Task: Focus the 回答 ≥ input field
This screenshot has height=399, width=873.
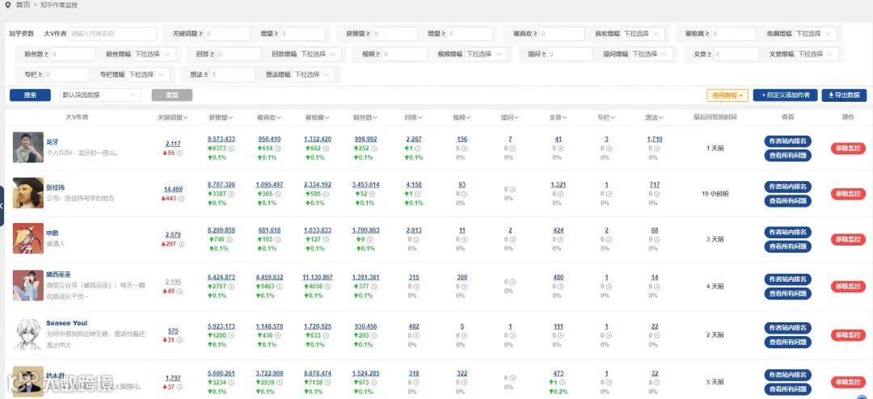Action: click(x=238, y=54)
